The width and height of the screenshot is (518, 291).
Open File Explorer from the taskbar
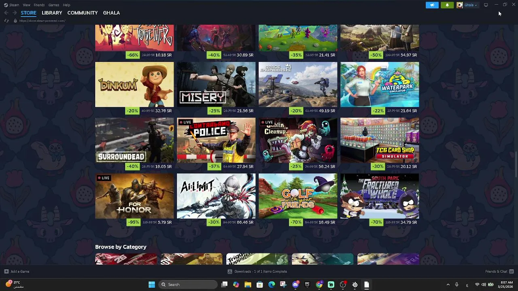(248, 285)
